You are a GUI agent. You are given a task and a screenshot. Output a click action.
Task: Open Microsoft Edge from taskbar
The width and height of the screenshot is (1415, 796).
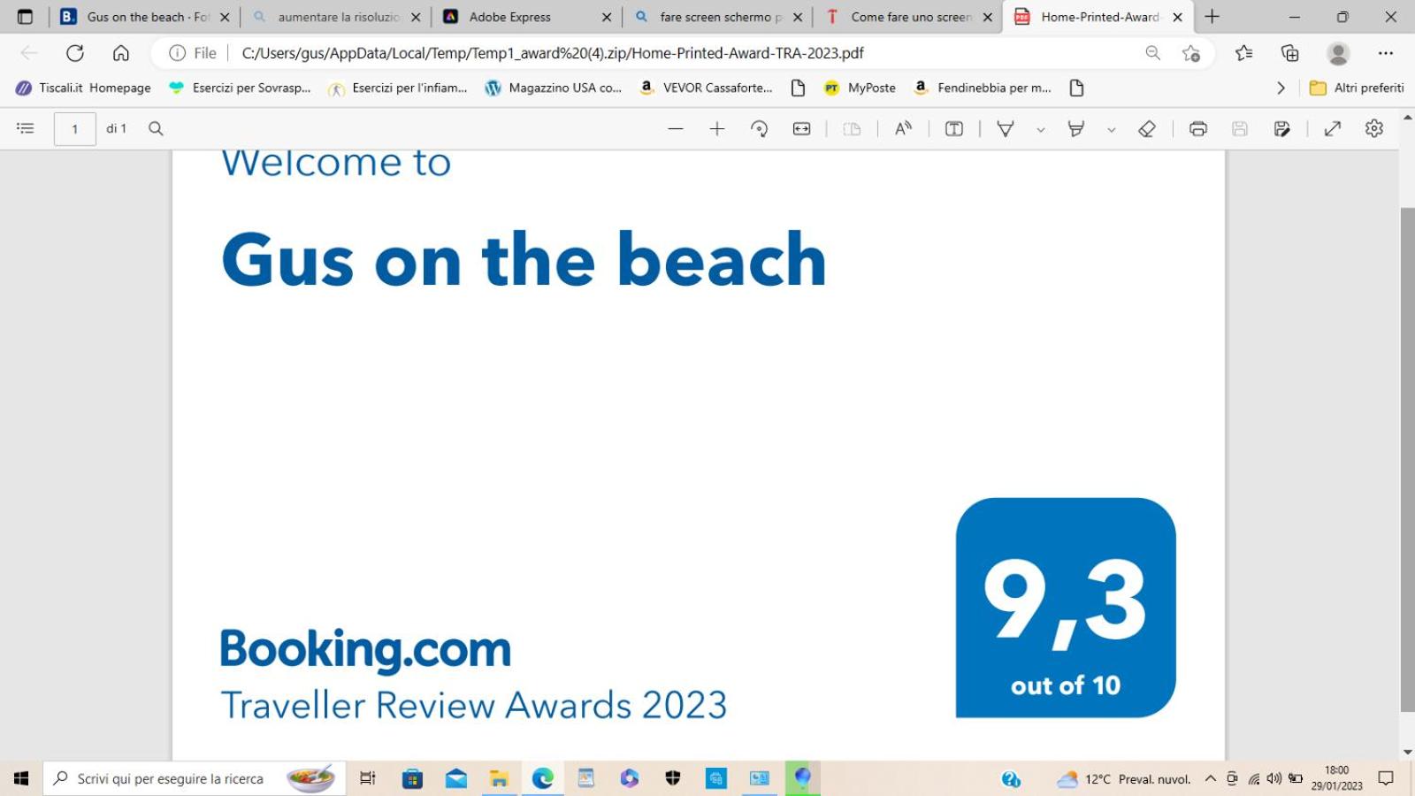(x=543, y=778)
